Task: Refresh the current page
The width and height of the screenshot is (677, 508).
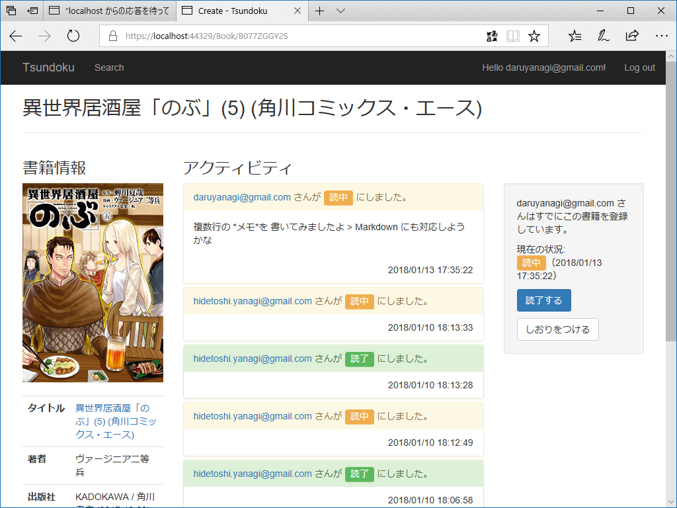Action: click(73, 36)
